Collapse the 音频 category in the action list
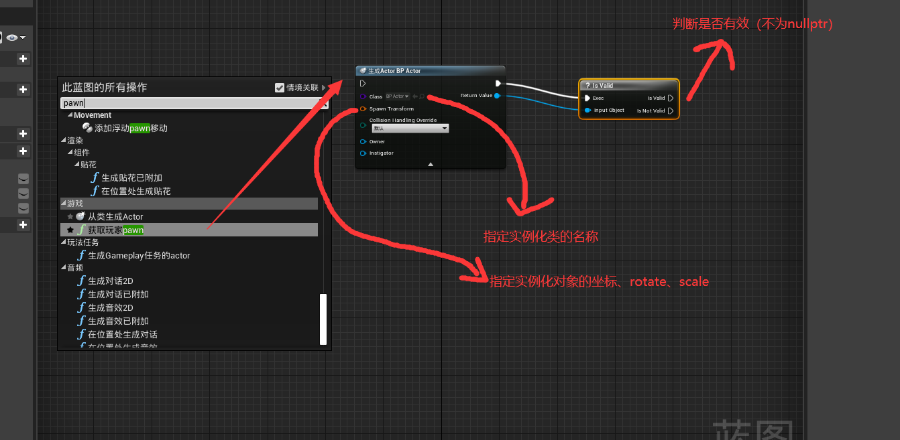This screenshot has width=900, height=440. coord(64,268)
